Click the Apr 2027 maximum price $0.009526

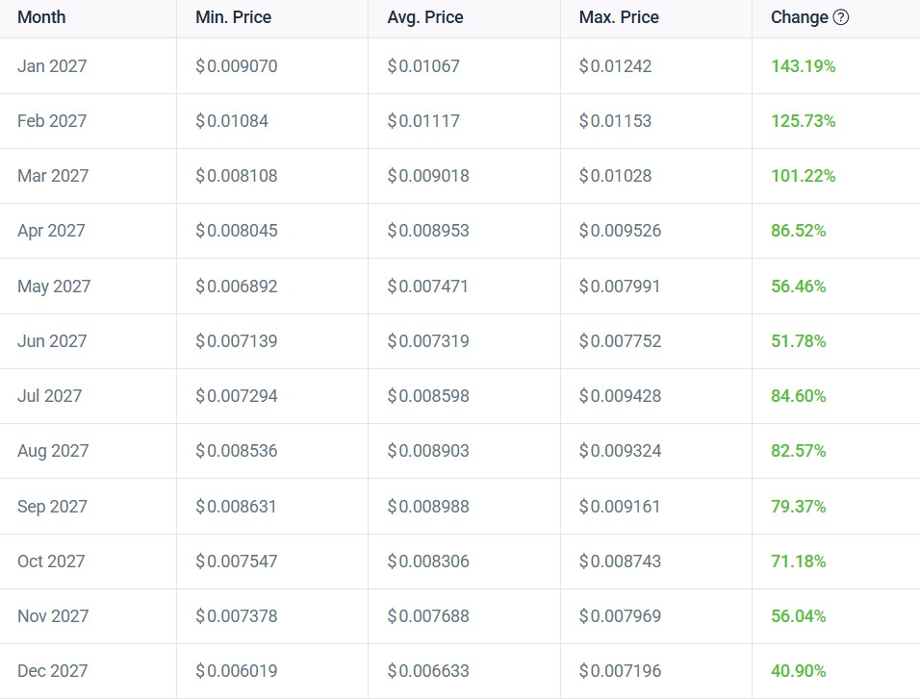(620, 231)
